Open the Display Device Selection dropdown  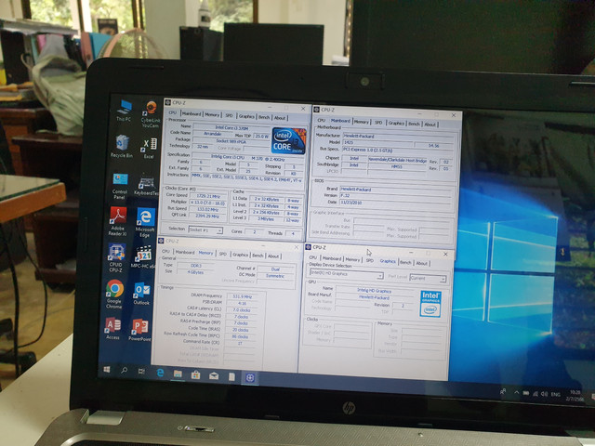click(x=346, y=273)
